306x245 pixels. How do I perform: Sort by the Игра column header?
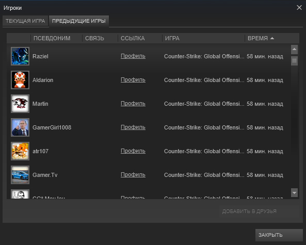(x=203, y=38)
